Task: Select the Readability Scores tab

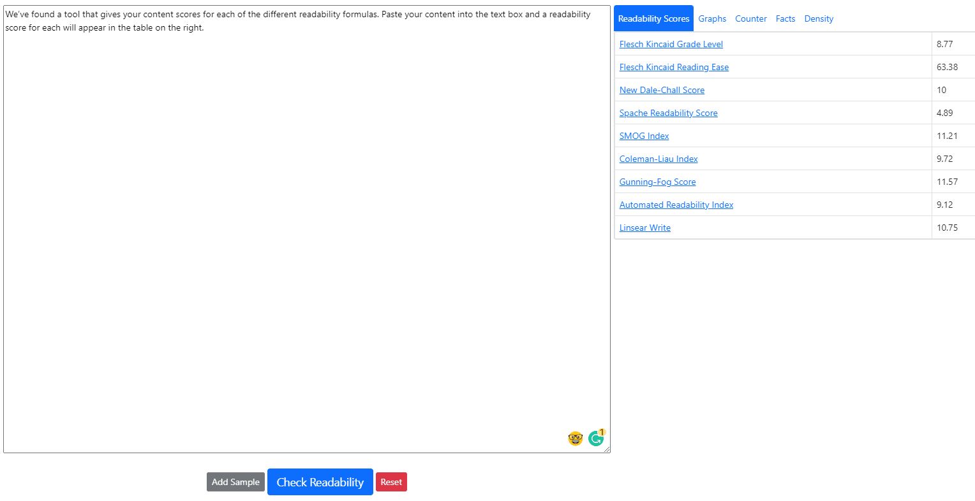Action: (x=653, y=18)
